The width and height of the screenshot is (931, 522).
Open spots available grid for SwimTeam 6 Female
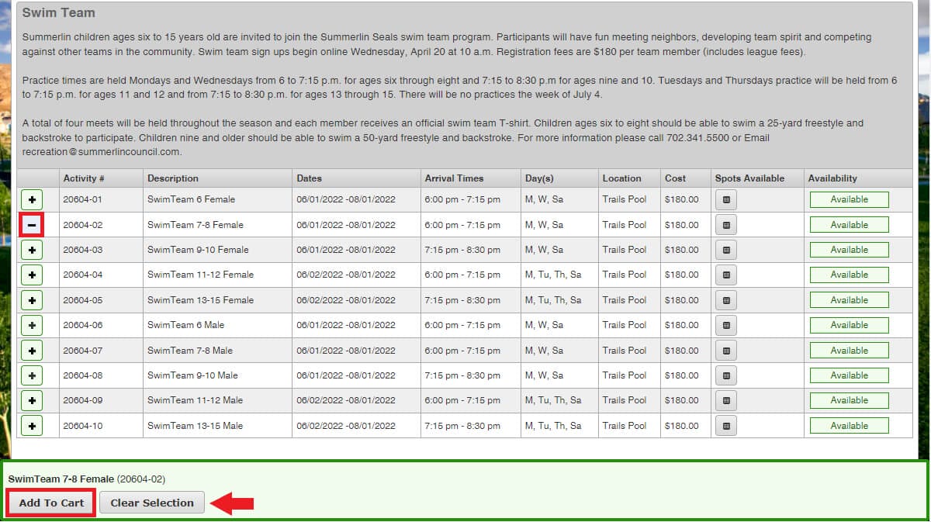point(725,200)
